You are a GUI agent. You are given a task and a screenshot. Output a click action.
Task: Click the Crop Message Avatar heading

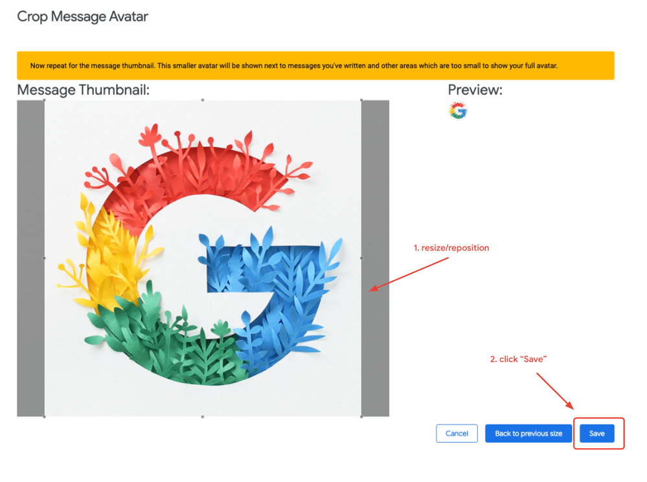click(82, 16)
